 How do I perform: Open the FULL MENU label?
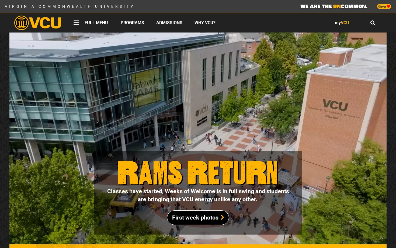pos(96,23)
